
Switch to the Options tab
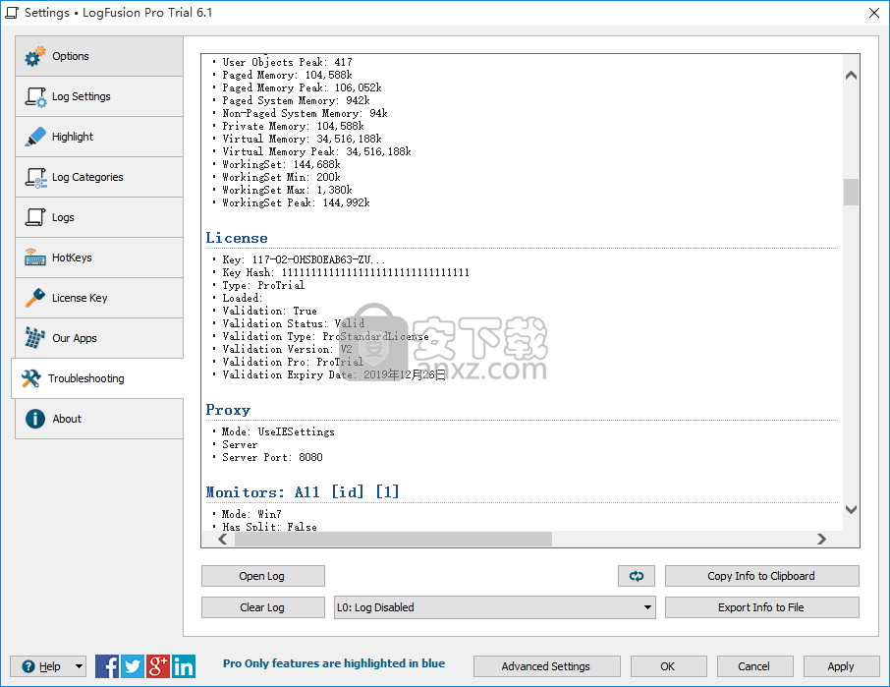coord(99,56)
